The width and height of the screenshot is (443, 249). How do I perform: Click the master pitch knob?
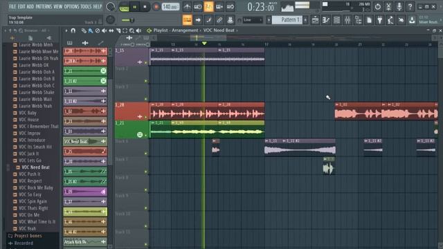coord(110,20)
